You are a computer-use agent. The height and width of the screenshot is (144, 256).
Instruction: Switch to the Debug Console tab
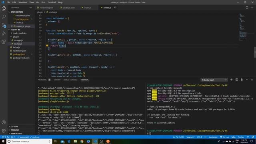click(x=70, y=80)
